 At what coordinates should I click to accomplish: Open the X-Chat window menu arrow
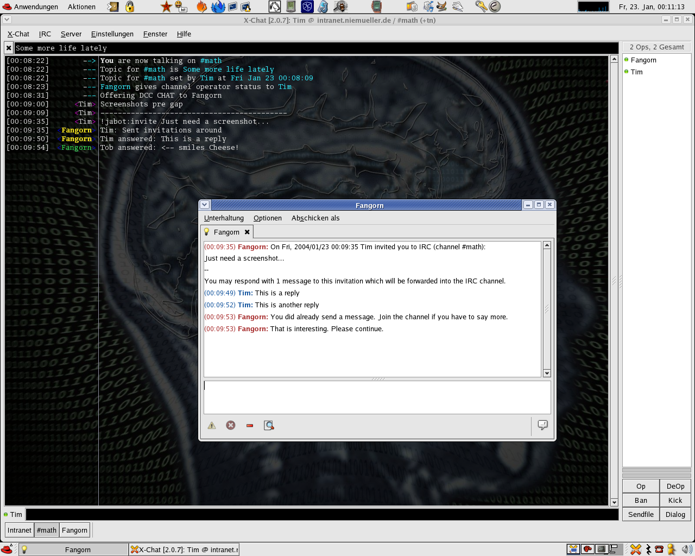pos(7,20)
